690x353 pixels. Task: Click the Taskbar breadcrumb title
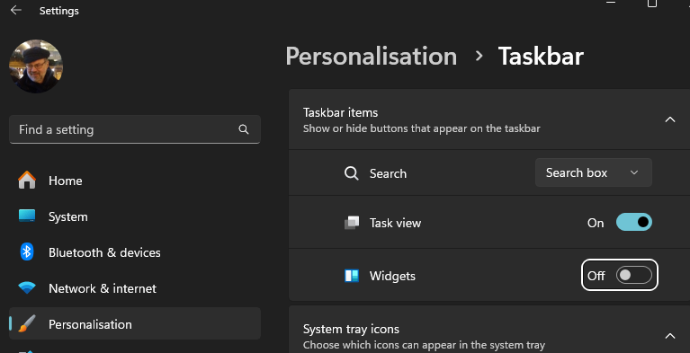541,57
